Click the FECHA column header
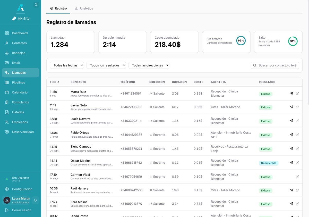 (x=55, y=82)
